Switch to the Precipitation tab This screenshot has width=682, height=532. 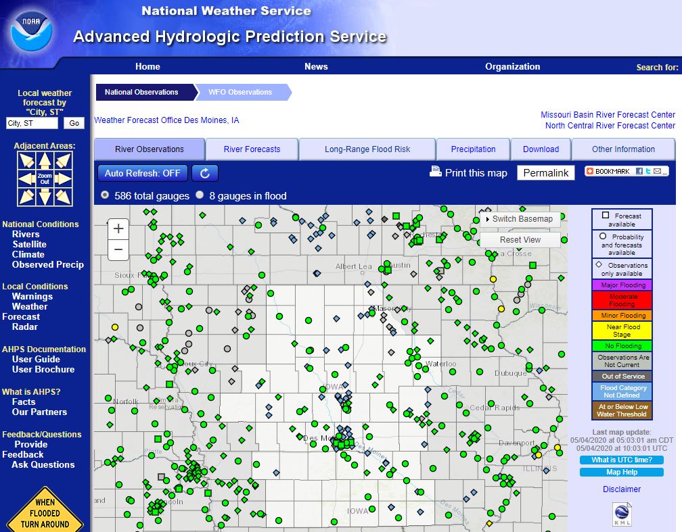[x=473, y=149]
